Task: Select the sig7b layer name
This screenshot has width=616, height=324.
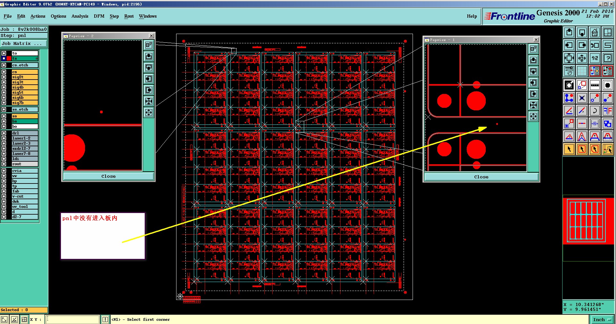Action: pos(25,103)
